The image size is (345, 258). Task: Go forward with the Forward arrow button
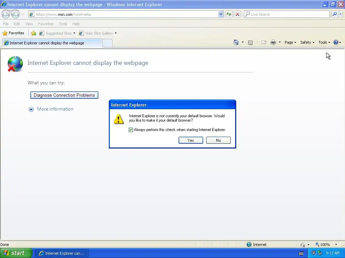pyautogui.click(x=15, y=14)
